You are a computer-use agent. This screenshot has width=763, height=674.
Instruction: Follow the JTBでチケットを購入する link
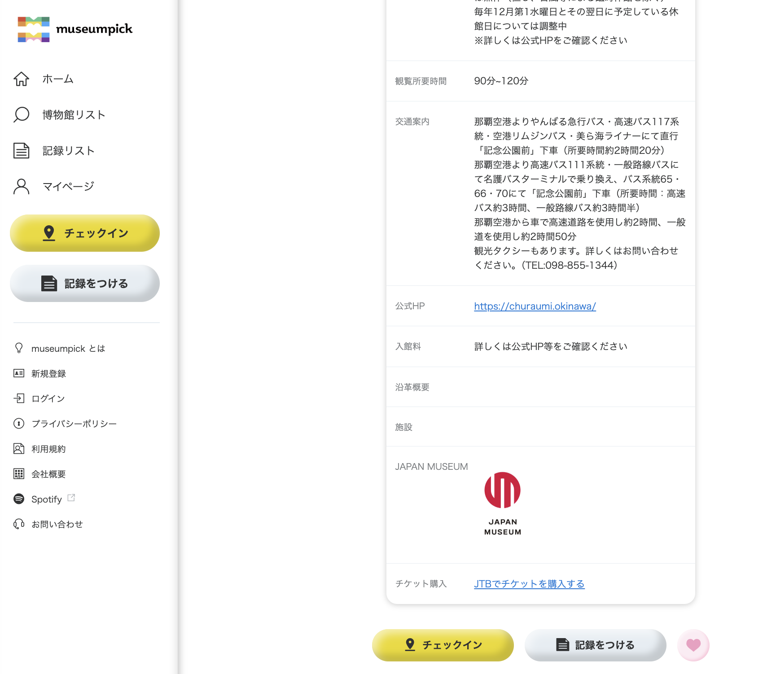pyautogui.click(x=529, y=584)
